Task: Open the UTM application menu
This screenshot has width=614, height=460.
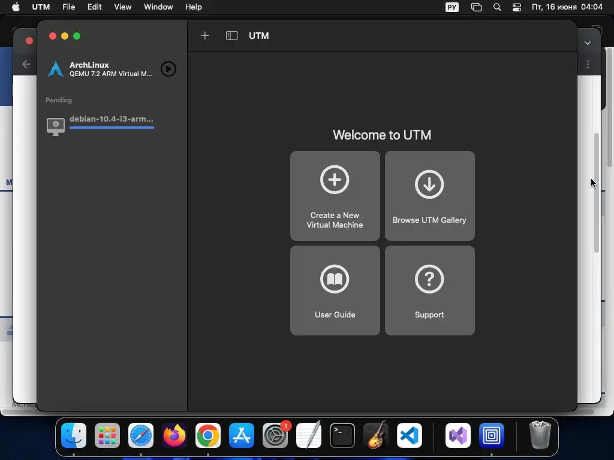Action: pos(41,7)
